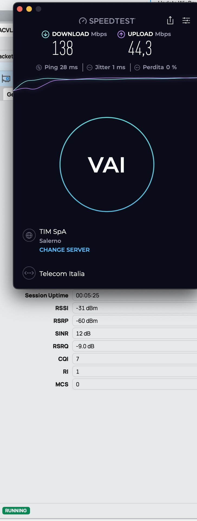Open the Speedtest settings sliders icon
The height and width of the screenshot is (521, 197).
[186, 20]
